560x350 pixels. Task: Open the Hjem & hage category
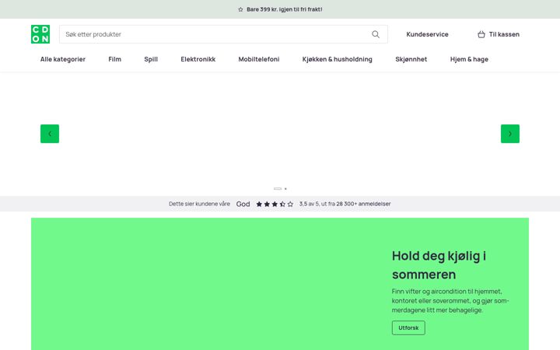coord(469,59)
